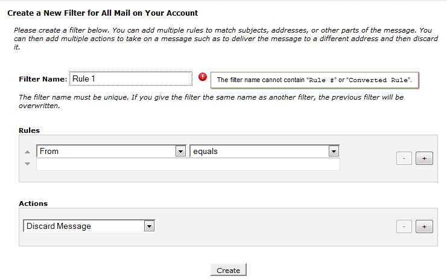The height and width of the screenshot is (279, 447).
Task: Remove the action with the minus button
Action: 404,226
